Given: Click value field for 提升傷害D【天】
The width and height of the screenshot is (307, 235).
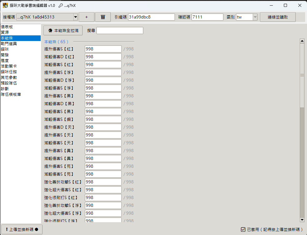Looking at the screenshot, I should pyautogui.click(x=103, y=127).
